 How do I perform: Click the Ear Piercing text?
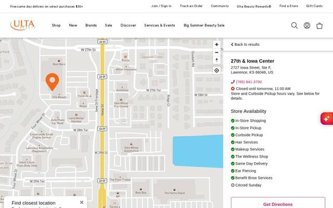coord(246,171)
